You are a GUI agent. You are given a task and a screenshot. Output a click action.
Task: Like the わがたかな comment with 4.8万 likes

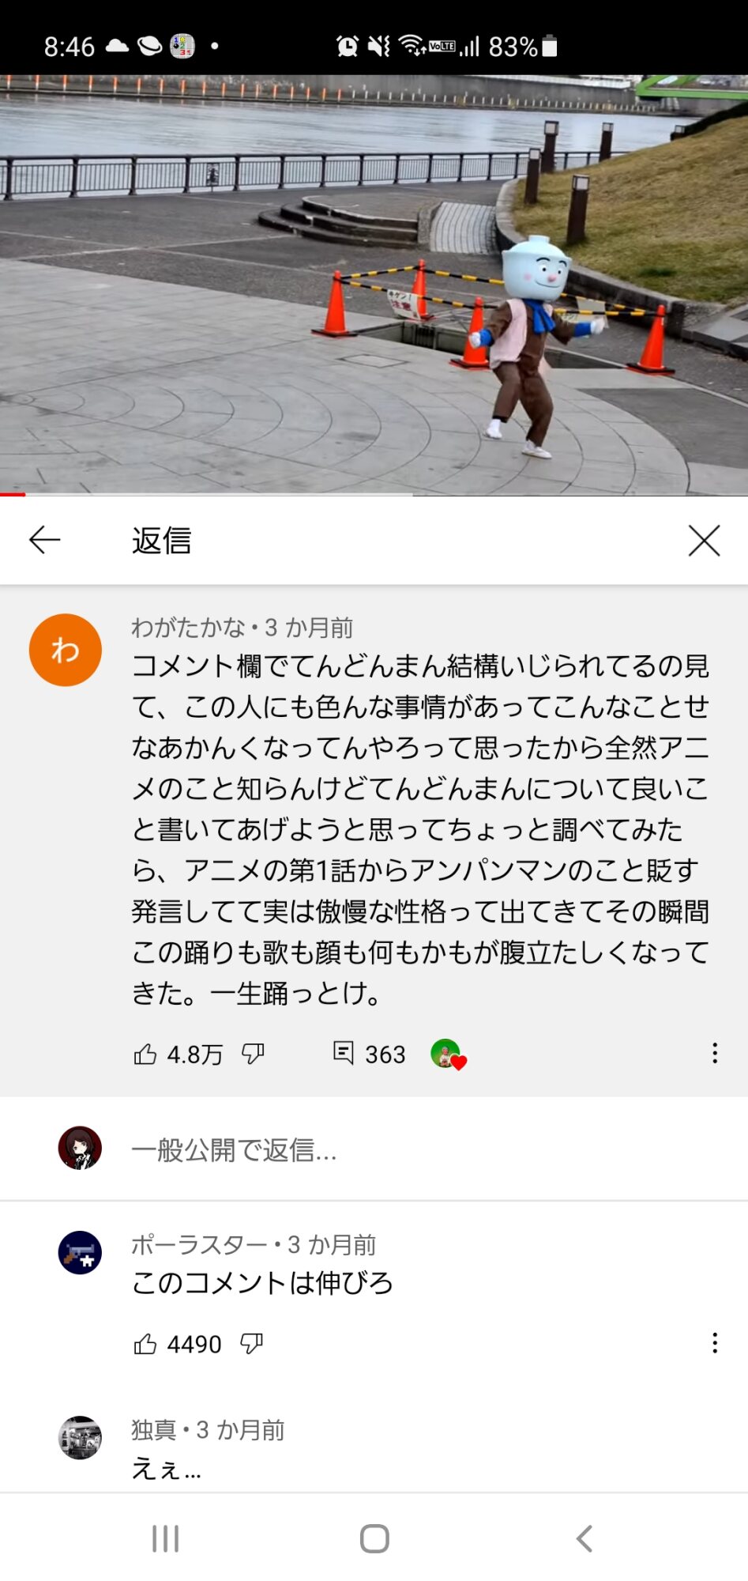coord(145,1054)
